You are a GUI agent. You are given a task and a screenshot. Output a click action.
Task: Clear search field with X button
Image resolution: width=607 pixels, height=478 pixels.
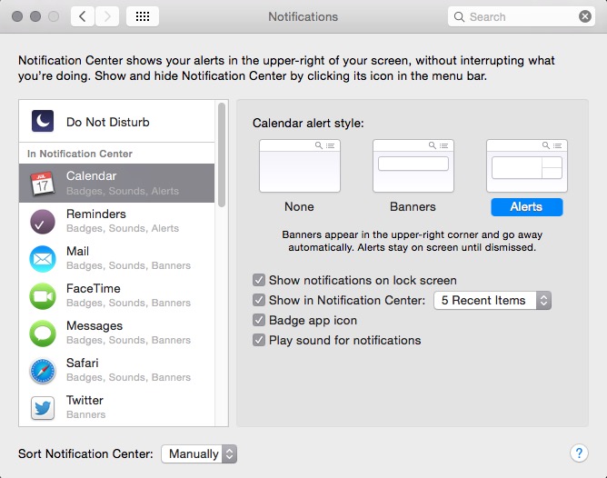pyautogui.click(x=585, y=16)
